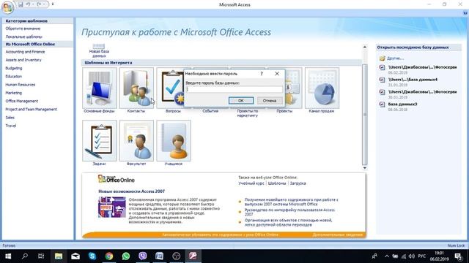This screenshot has height=263, width=469.
Task: Open Sales template category
Action: [10, 118]
